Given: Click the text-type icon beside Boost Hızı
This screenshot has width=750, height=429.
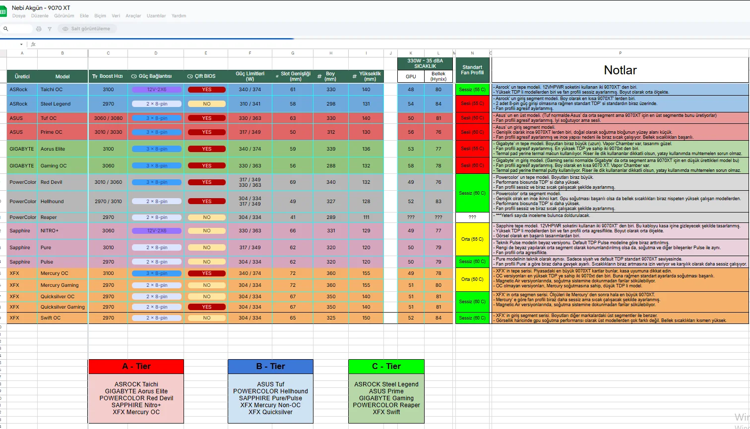Looking at the screenshot, I should [95, 76].
